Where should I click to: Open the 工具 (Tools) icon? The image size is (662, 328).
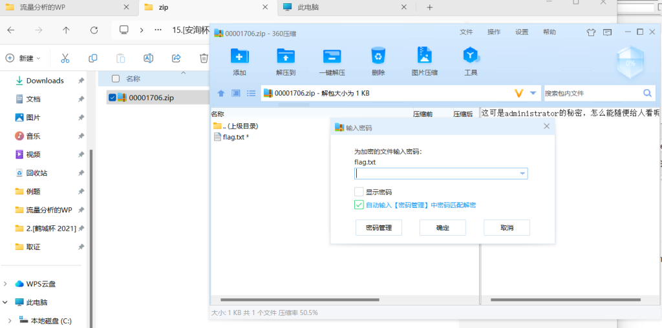click(x=471, y=56)
